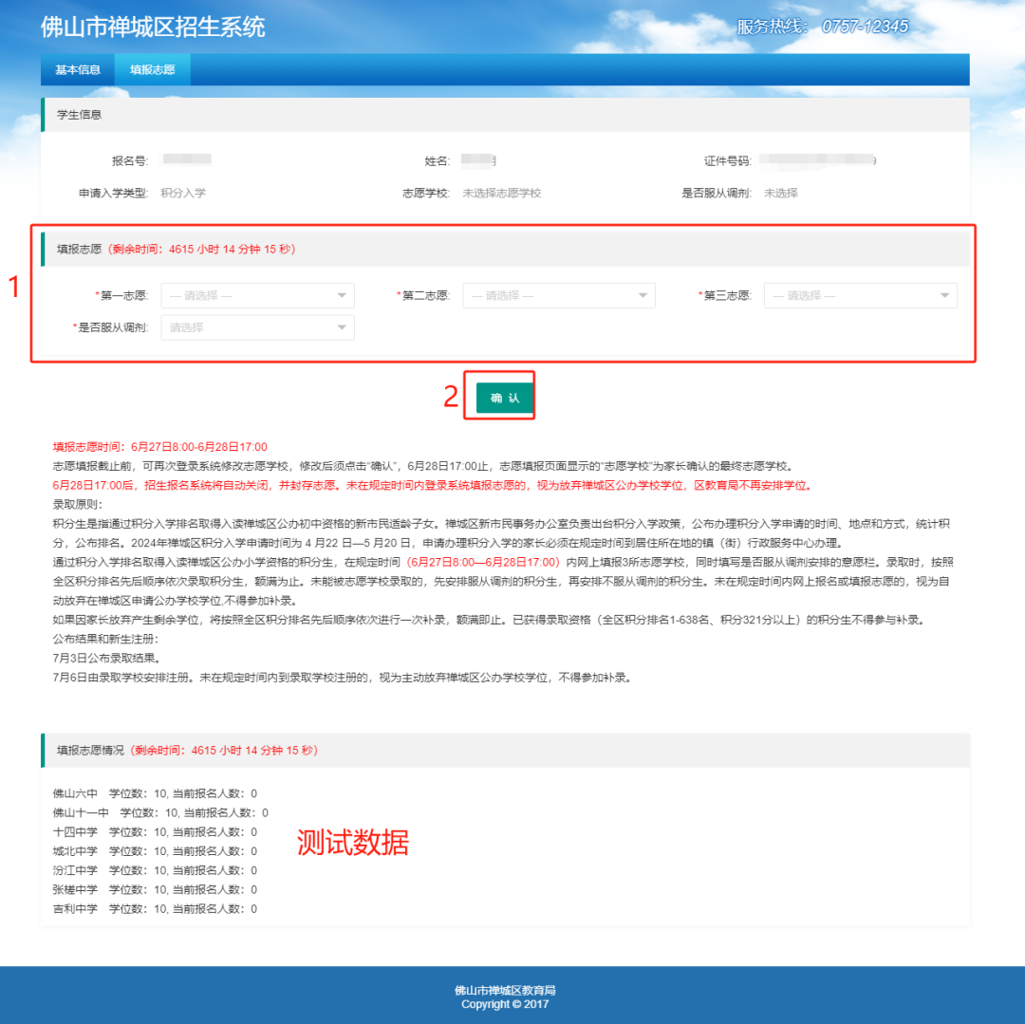Click the 佛山市禅城区教育局 footer text

coord(505,990)
